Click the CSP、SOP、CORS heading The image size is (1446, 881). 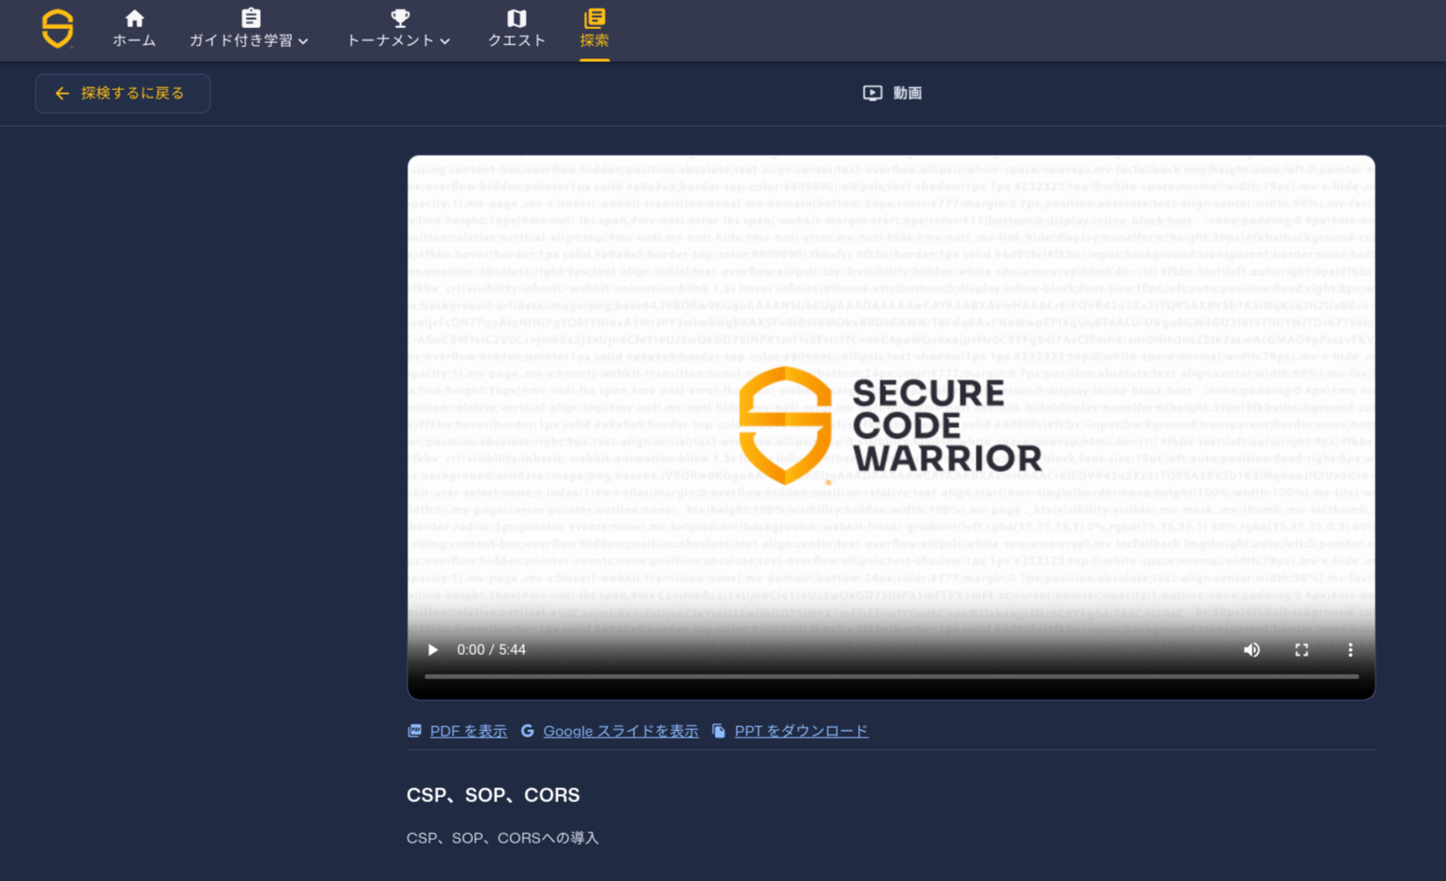tap(493, 795)
